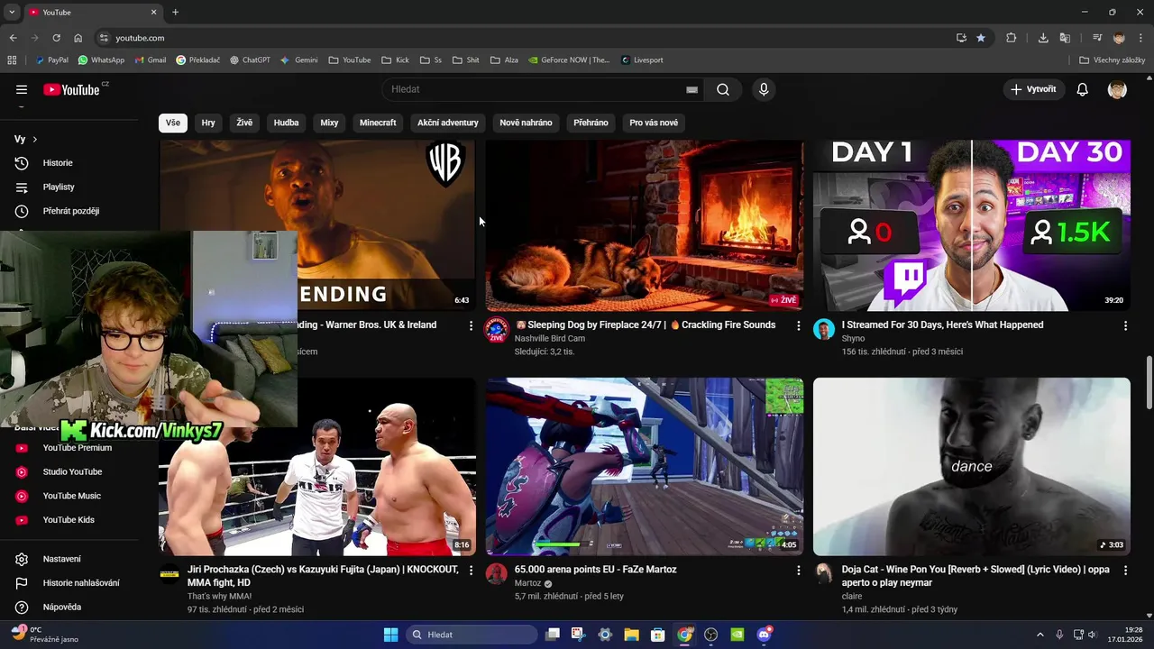The width and height of the screenshot is (1154, 649).
Task: Open more options for Jiri Prochazka video
Action: pyautogui.click(x=471, y=570)
